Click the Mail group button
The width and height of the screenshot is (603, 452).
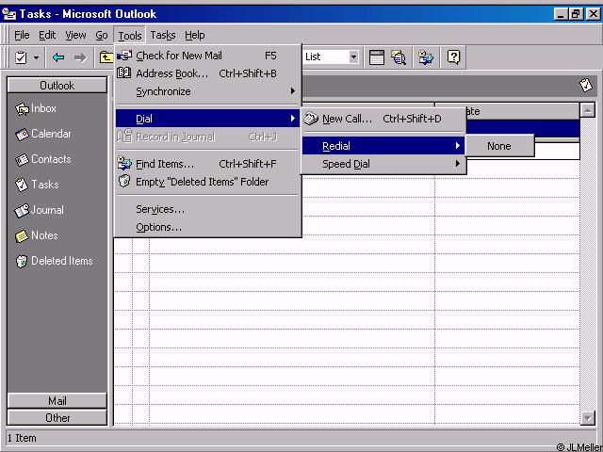57,400
